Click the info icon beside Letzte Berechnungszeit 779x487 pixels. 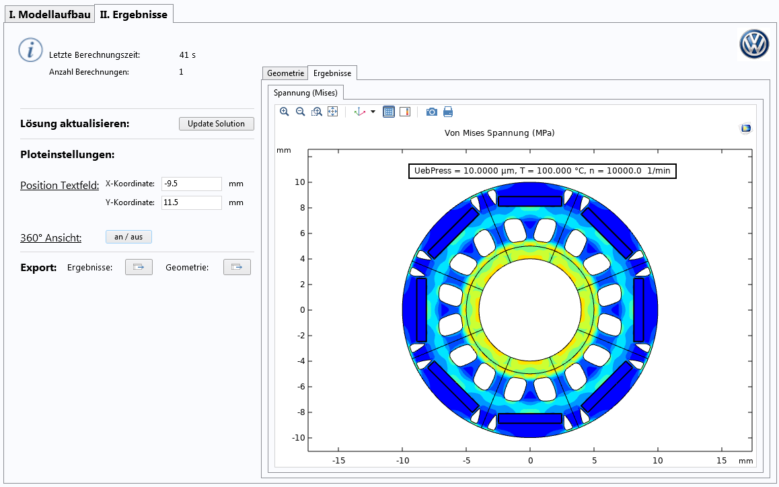pos(30,50)
